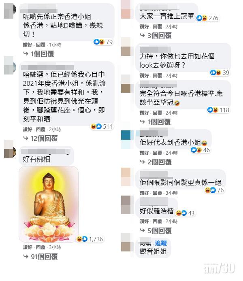
Task: Like the comment 好有佛相 via 讚好
Action: pos(28,247)
